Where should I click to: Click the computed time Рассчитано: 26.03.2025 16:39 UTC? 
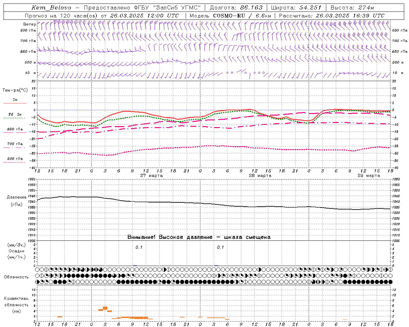click(x=332, y=16)
